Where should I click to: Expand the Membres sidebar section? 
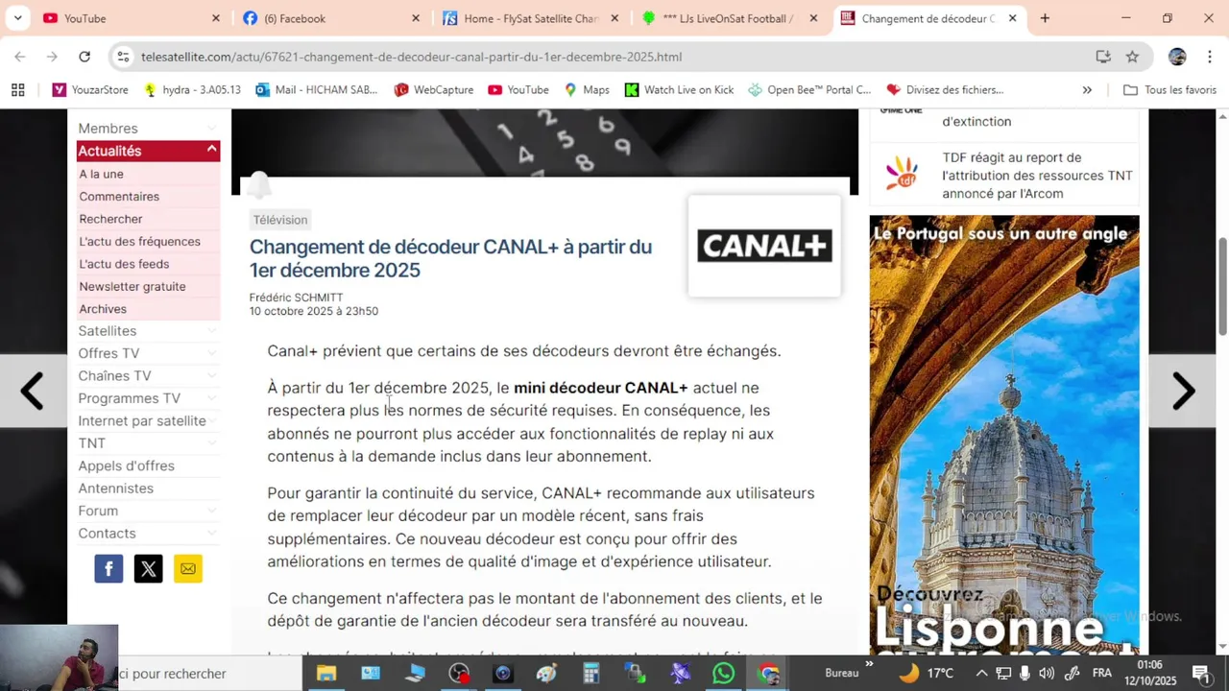(211, 129)
